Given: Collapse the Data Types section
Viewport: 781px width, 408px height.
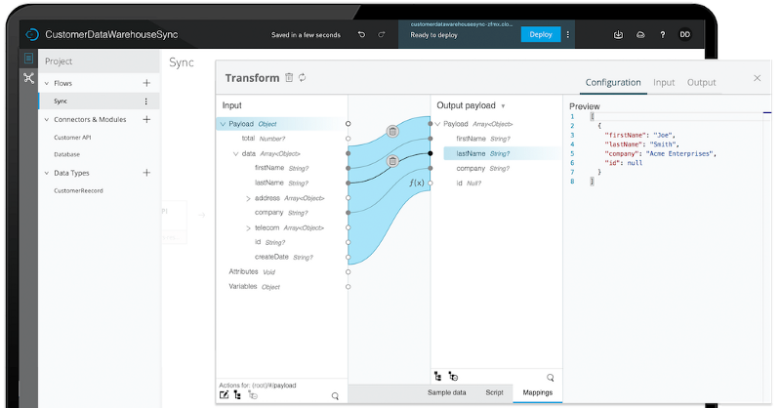Looking at the screenshot, I should (47, 173).
